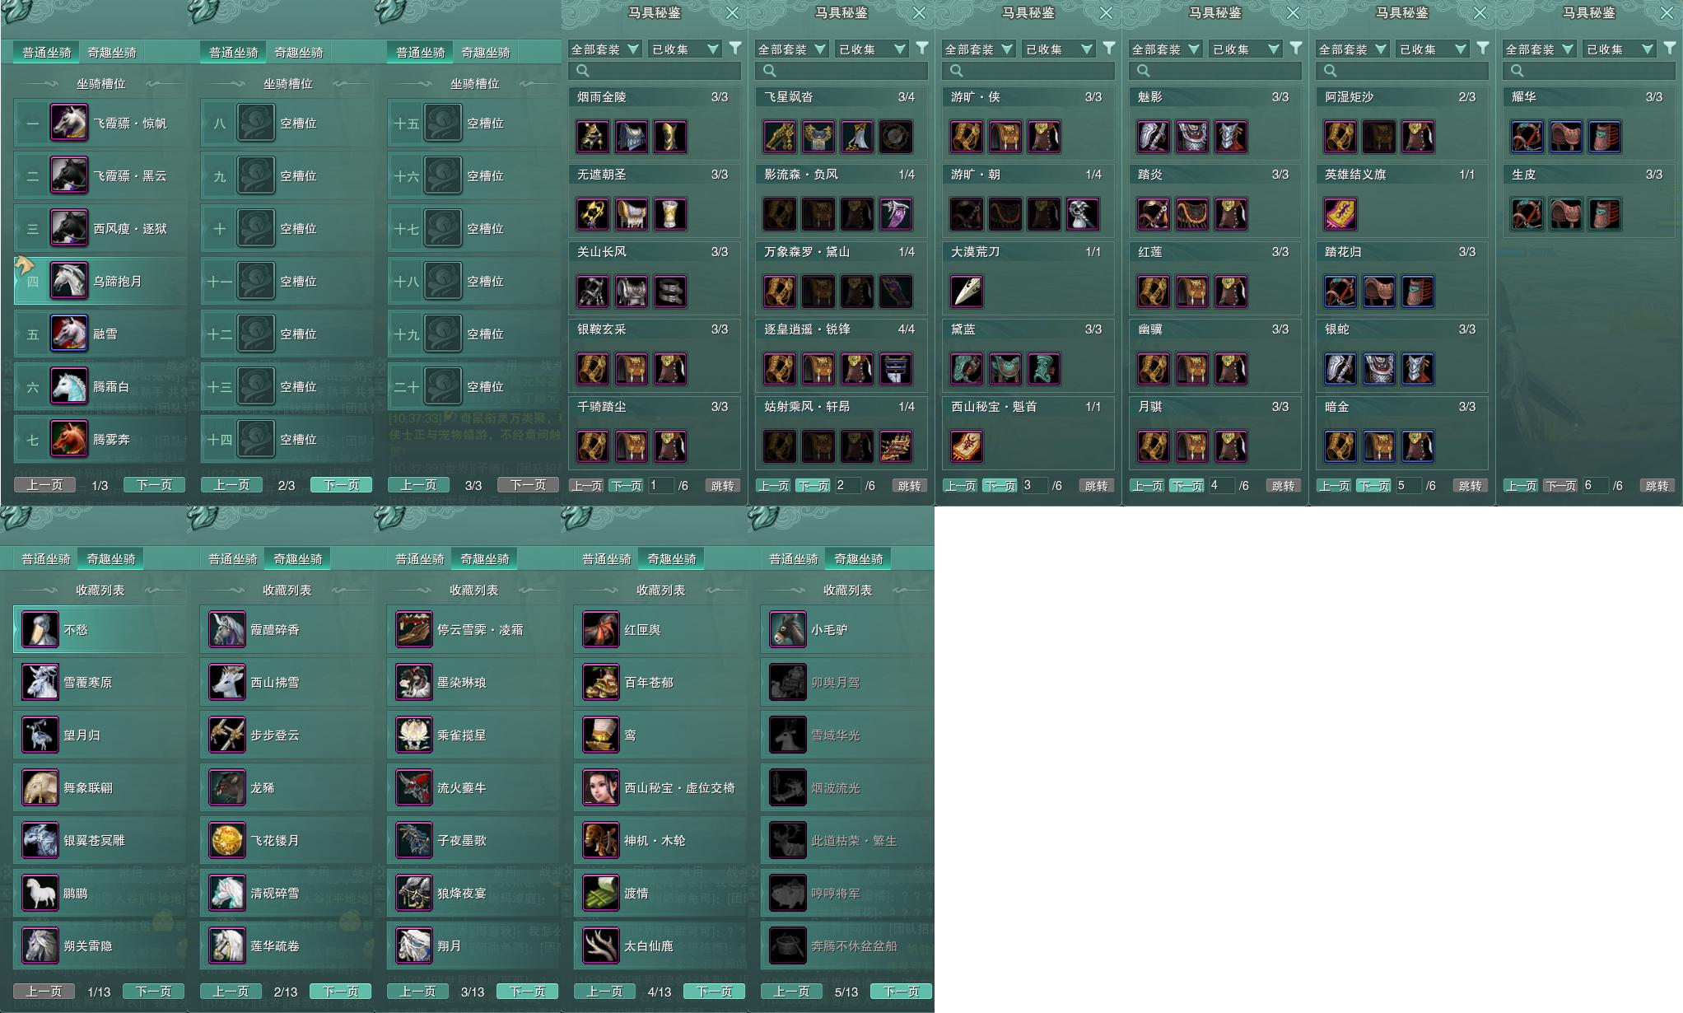Select the 腾雾奔 red horse icon
Viewport: 1683px width, 1013px height.
[69, 439]
